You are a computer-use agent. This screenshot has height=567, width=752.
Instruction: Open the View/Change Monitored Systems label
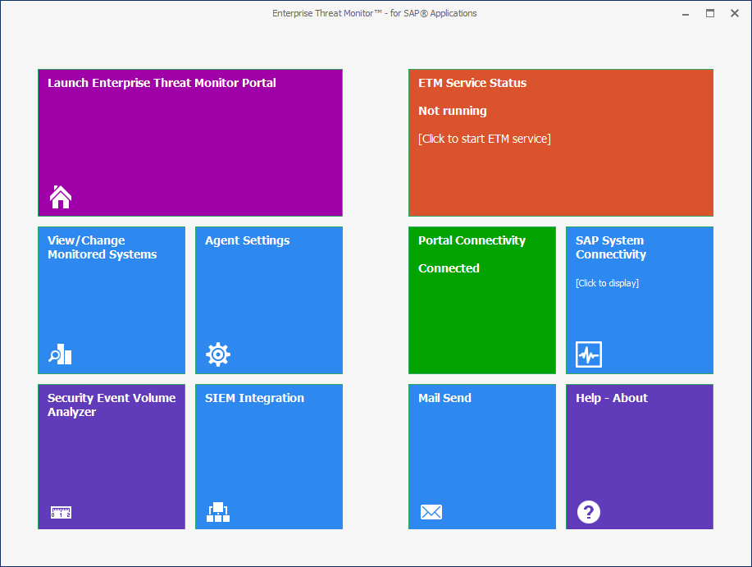(x=103, y=247)
